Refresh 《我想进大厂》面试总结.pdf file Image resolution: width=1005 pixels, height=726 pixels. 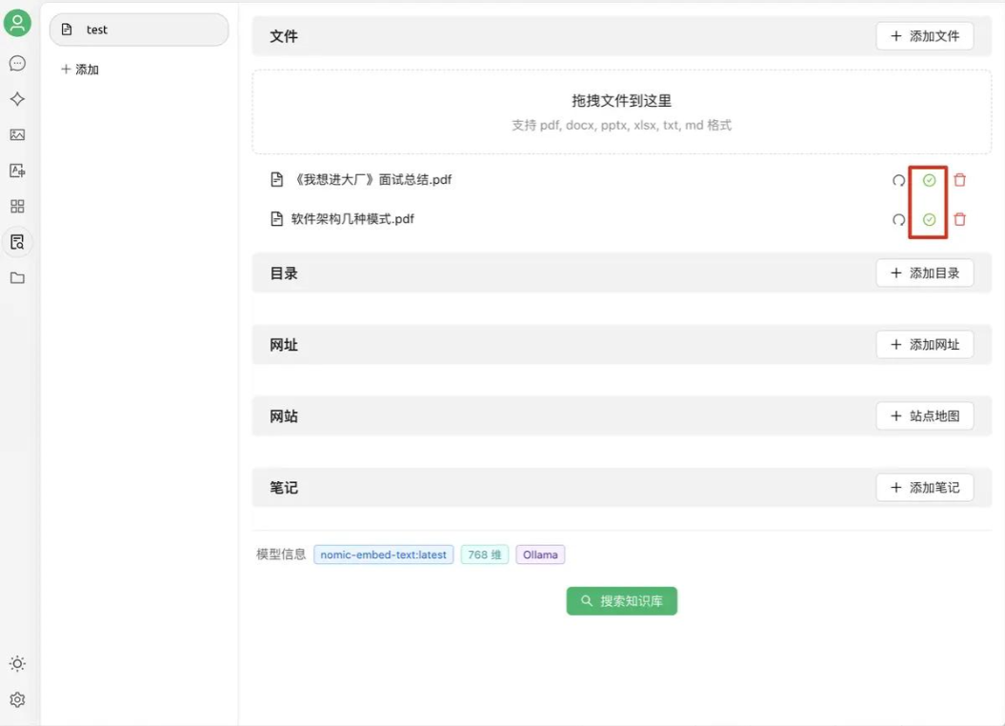click(898, 180)
